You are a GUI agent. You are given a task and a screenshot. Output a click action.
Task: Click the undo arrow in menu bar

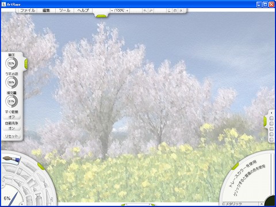tap(145, 11)
